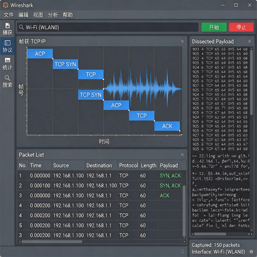Screen dimensions: 257x257
Task: Click the green 开始 start button
Action: click(214, 27)
